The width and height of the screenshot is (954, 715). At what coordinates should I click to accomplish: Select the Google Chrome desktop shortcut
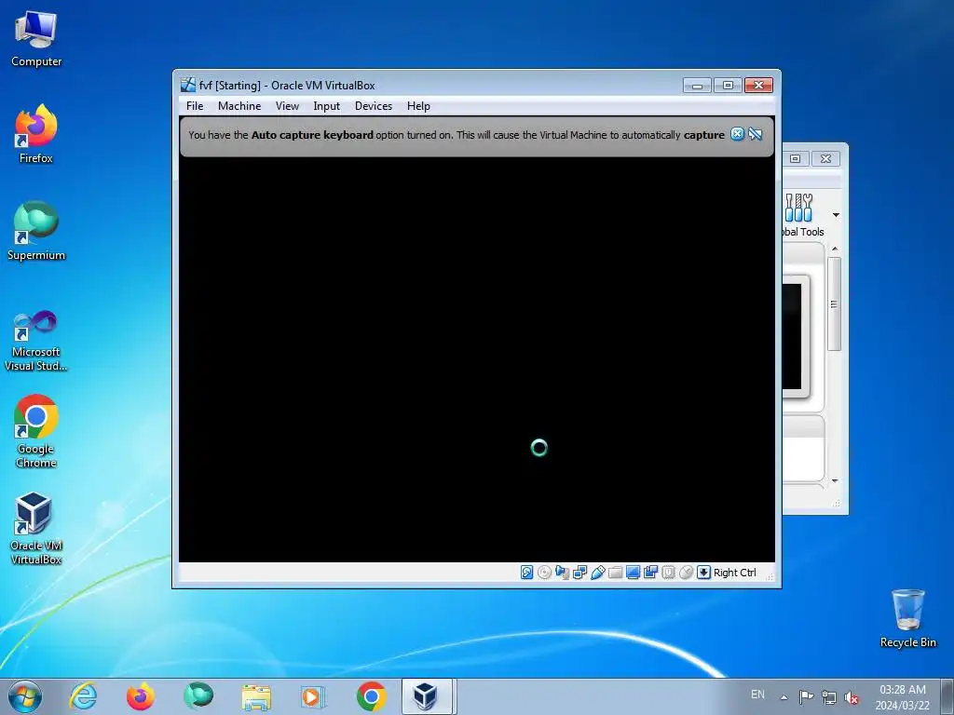click(x=36, y=432)
